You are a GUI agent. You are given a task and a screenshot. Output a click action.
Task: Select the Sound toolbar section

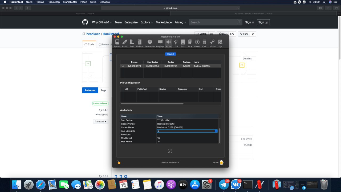(168, 43)
